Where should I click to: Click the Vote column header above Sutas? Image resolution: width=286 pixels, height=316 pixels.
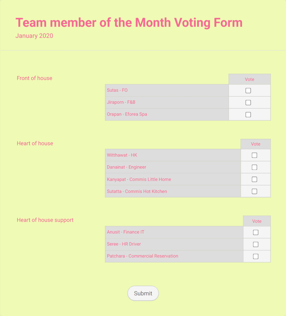tap(249, 79)
